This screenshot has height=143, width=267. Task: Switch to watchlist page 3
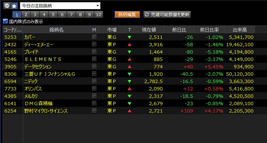point(35,15)
